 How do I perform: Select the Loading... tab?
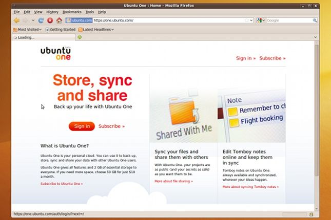pyautogui.click(x=44, y=37)
